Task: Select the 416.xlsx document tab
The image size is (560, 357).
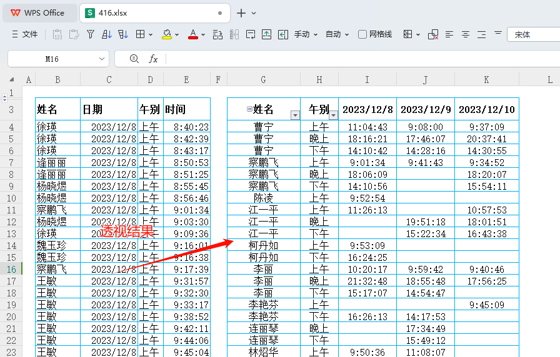Action: pos(154,13)
